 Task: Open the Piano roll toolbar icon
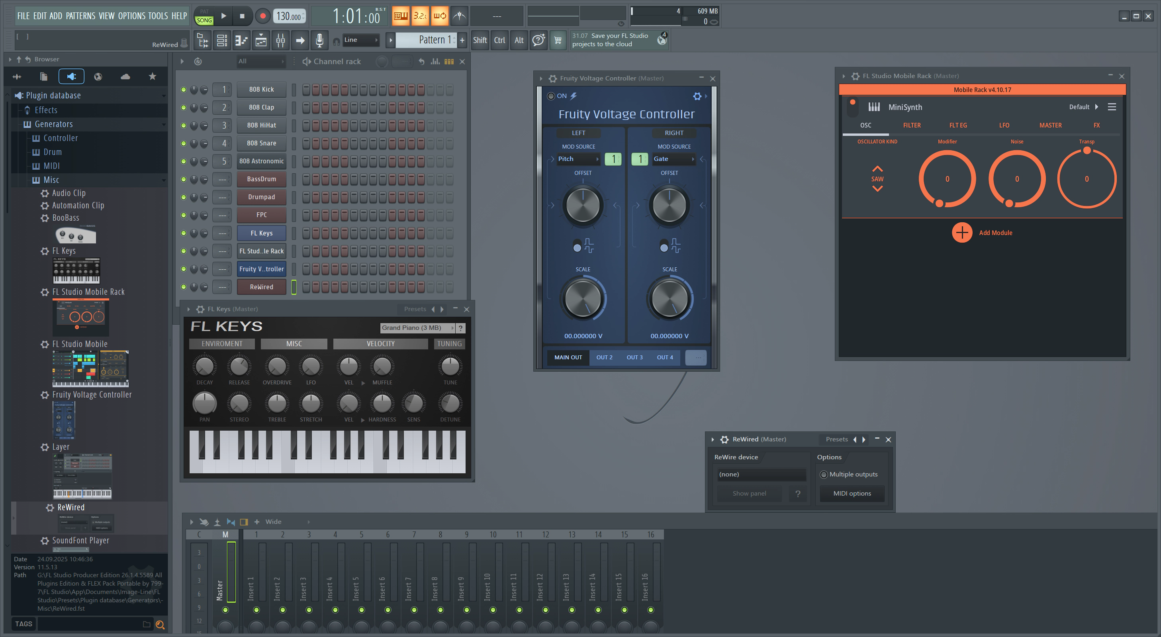[x=241, y=41]
